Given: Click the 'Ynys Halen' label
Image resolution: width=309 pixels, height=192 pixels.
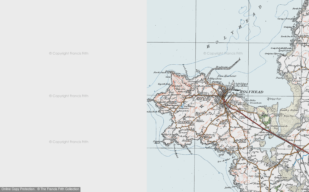Looking at the screenshot, I should [x=242, y=86].
